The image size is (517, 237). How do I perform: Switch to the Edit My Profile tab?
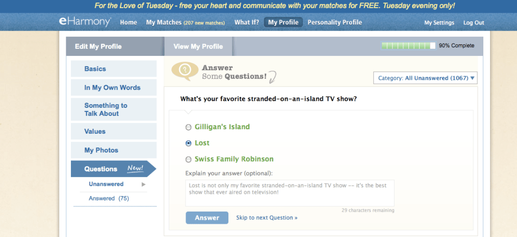click(x=98, y=46)
